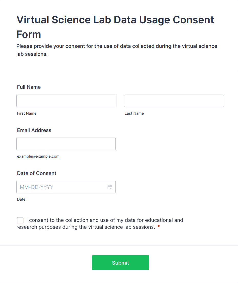238x283 pixels.
Task: Click the Email Address label
Action: pos(34,130)
